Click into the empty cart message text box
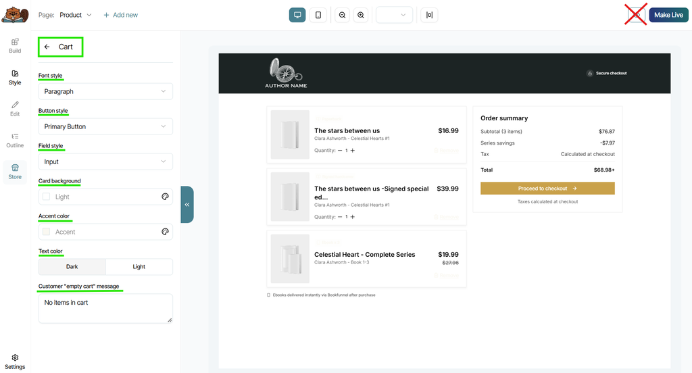This screenshot has height=373, width=692. 105,309
